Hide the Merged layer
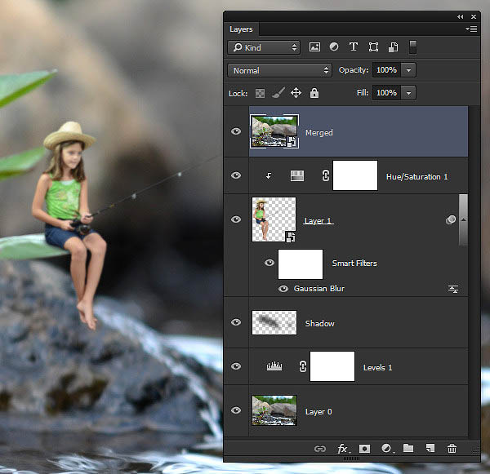 coord(237,132)
